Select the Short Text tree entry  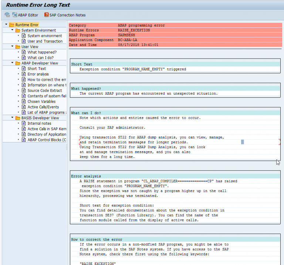pos(37,68)
